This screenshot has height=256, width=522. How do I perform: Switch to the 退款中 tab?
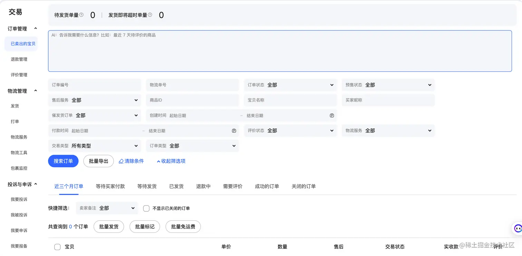(203, 186)
